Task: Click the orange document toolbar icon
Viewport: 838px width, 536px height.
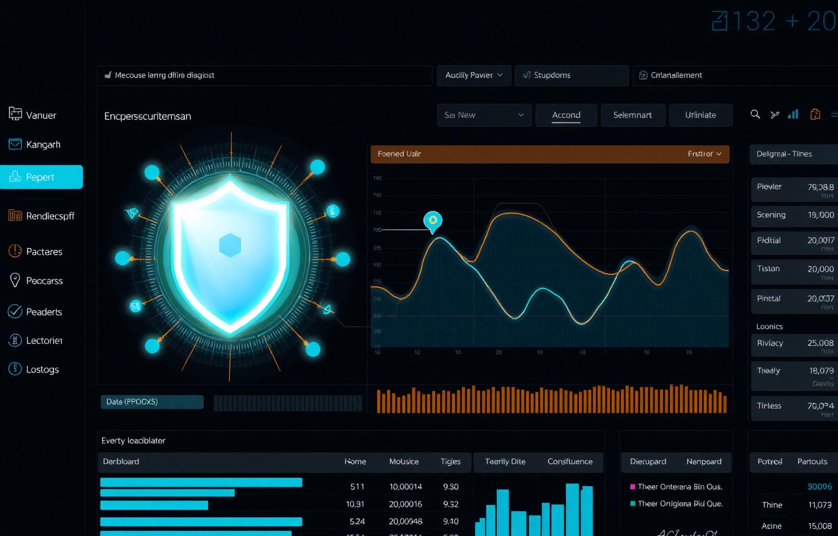Action: coord(815,114)
